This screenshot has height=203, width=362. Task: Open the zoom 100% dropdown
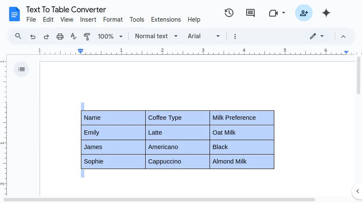tap(110, 37)
